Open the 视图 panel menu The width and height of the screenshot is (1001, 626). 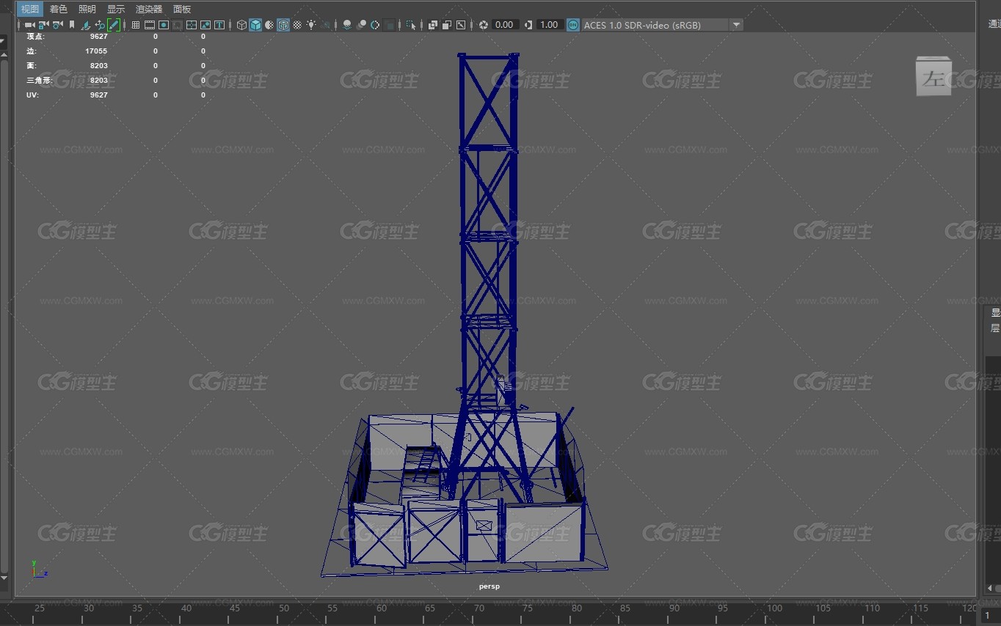30,9
